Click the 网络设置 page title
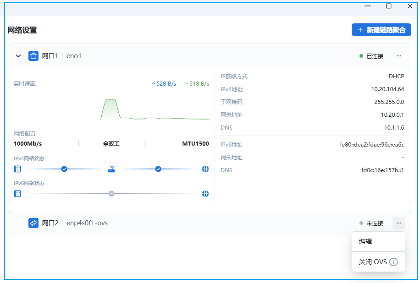This screenshot has width=420, height=283. pyautogui.click(x=22, y=30)
